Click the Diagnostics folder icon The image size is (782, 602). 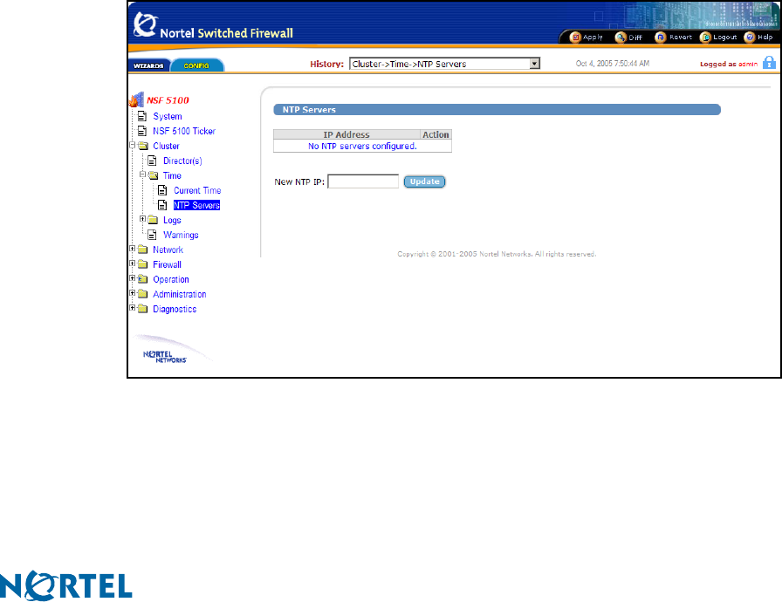pyautogui.click(x=142, y=309)
